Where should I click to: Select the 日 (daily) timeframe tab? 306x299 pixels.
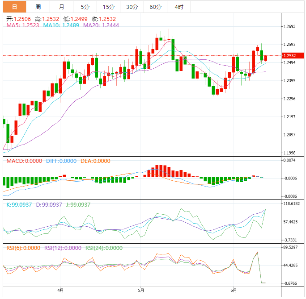pyautogui.click(x=14, y=7)
